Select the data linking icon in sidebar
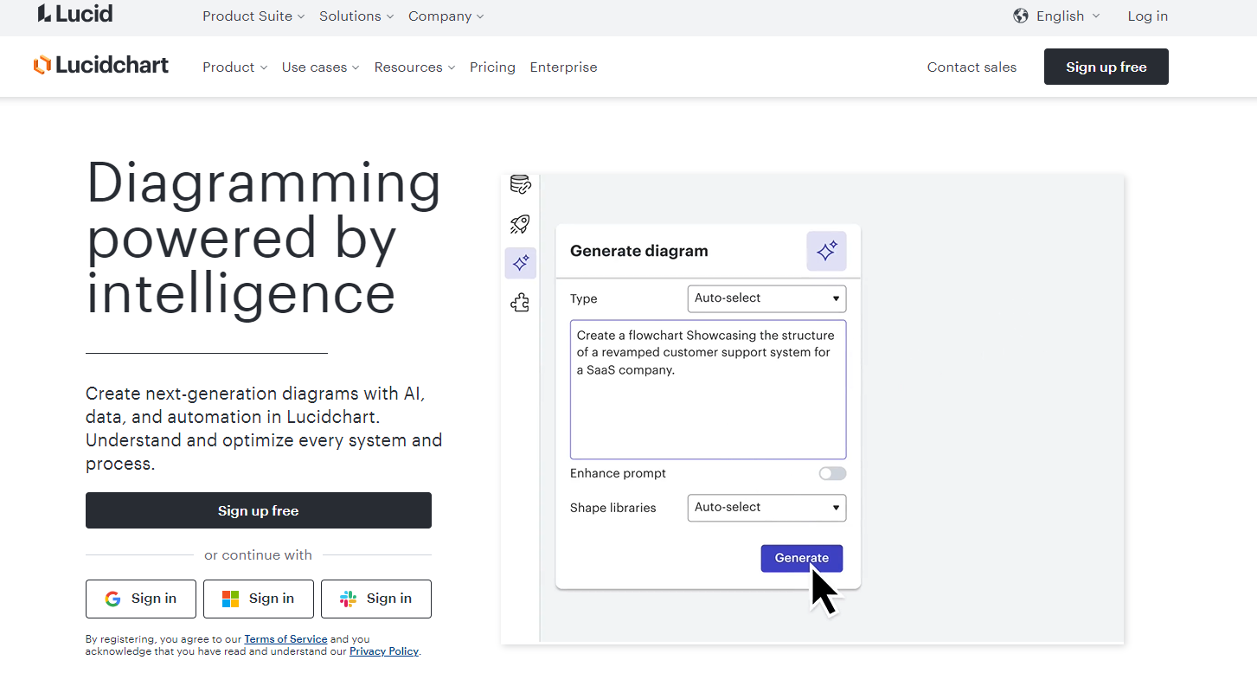The height and width of the screenshot is (692, 1257). point(520,184)
